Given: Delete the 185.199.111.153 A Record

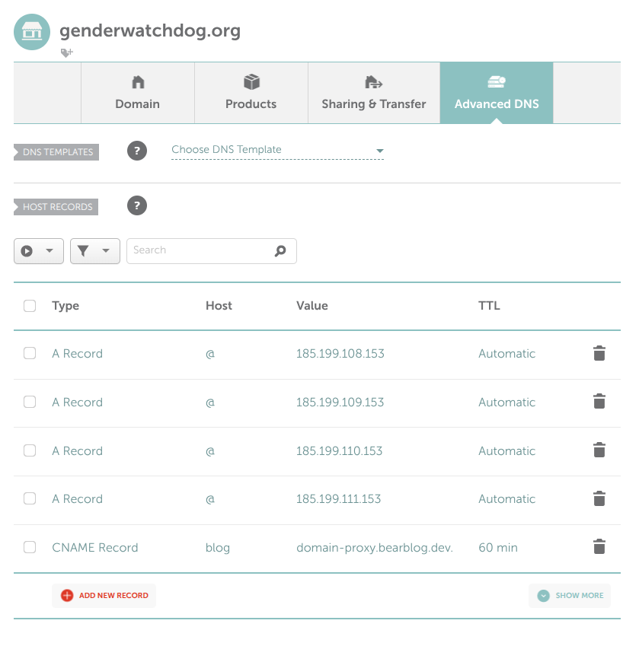Looking at the screenshot, I should click(599, 498).
